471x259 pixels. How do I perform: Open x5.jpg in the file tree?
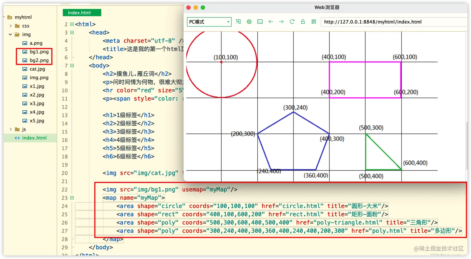click(37, 121)
